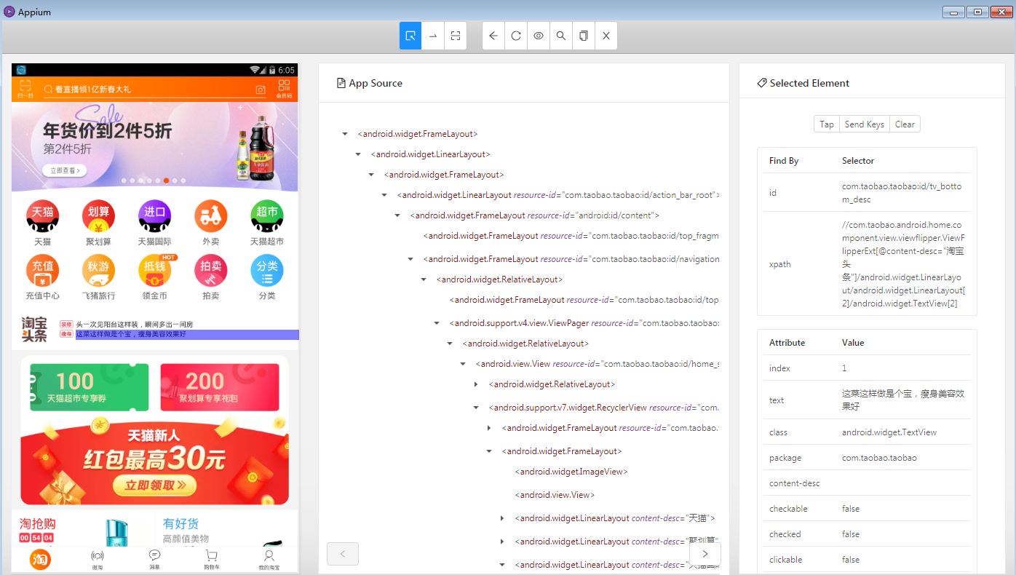Click the Back arrow in inspector toolbar

(493, 36)
